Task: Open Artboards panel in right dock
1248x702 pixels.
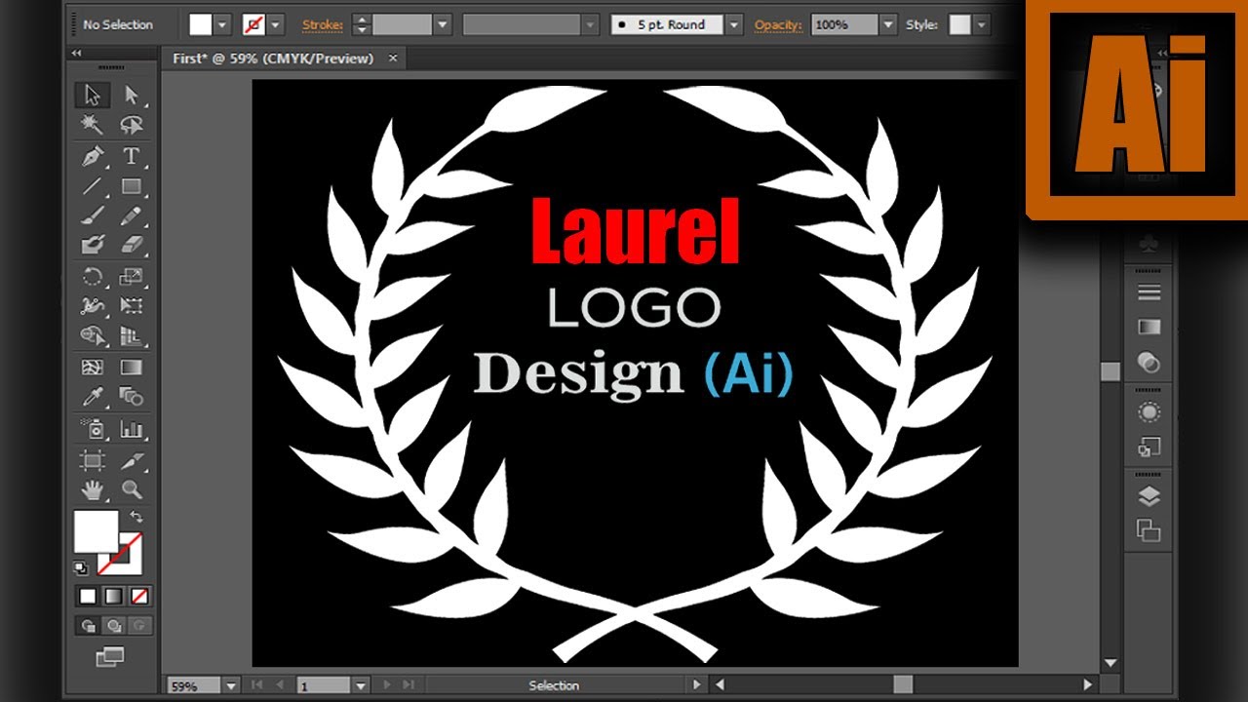Action: click(1150, 530)
